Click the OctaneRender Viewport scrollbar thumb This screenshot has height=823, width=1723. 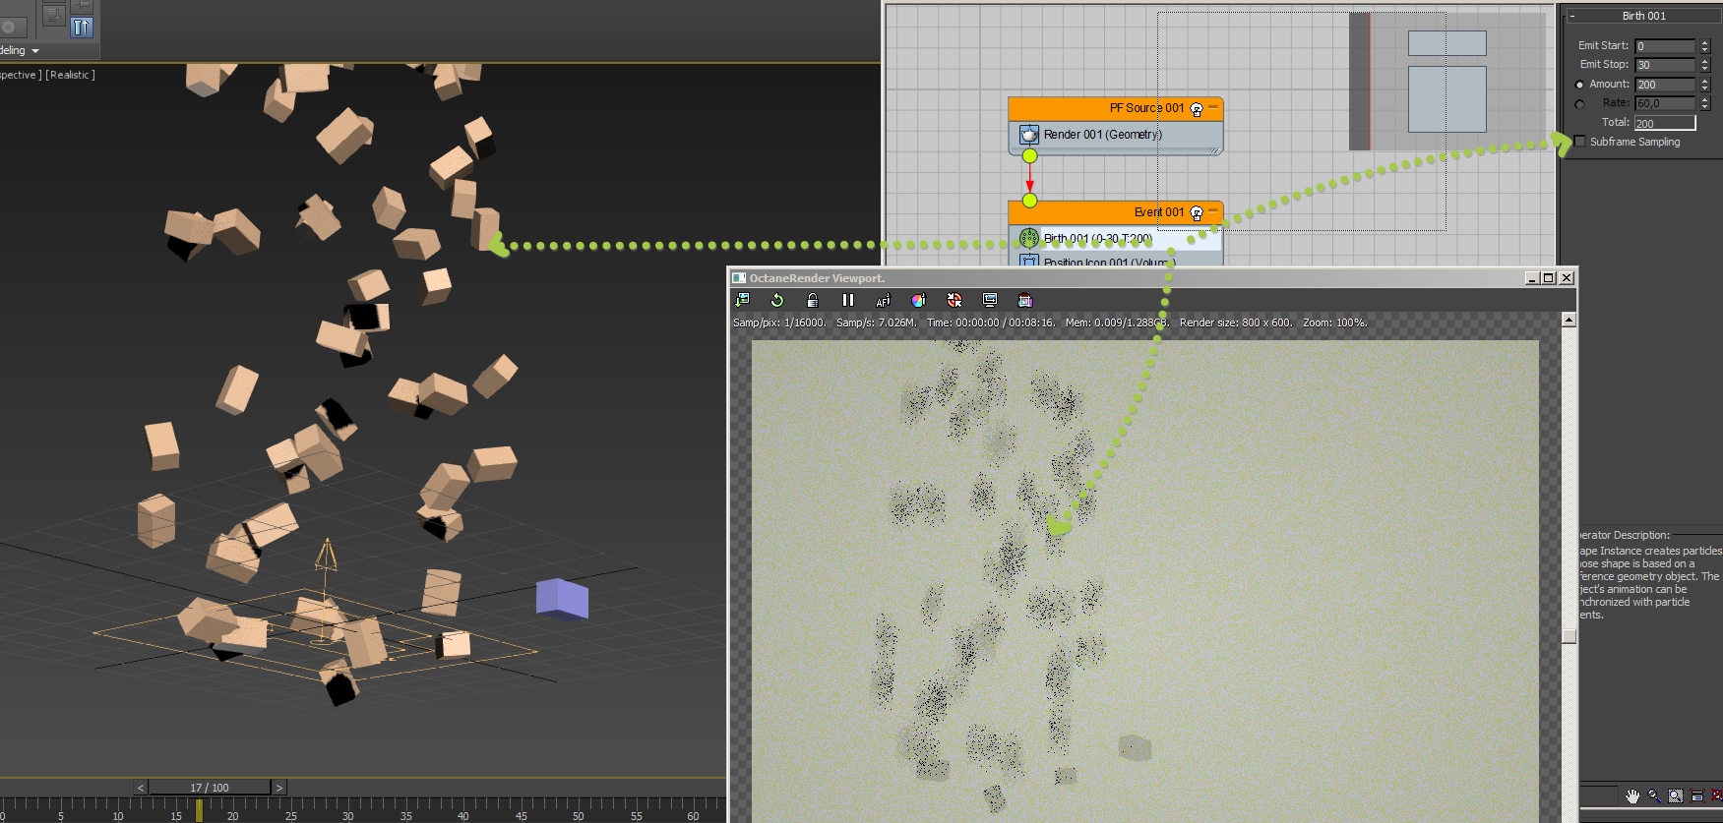tap(1569, 636)
